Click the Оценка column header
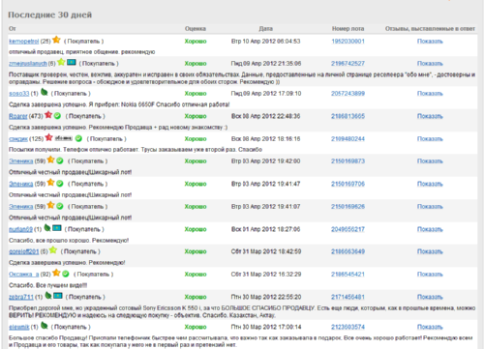The image size is (484, 349). (196, 29)
